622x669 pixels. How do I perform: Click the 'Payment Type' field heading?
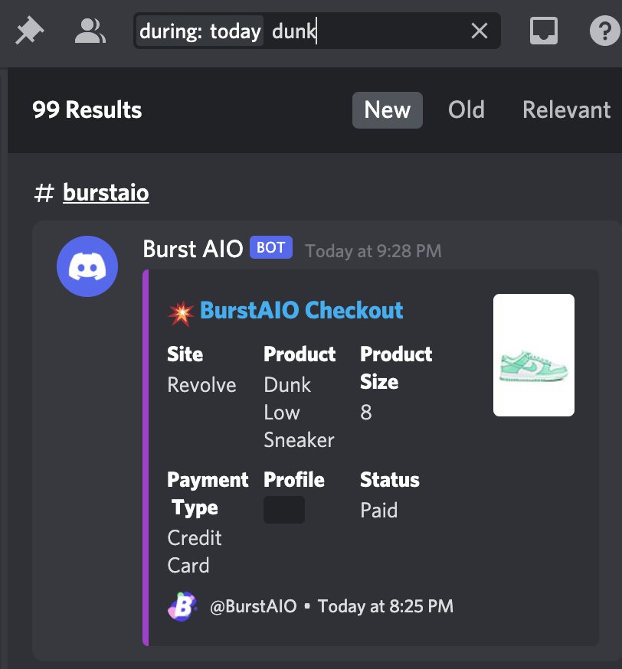[x=208, y=494]
